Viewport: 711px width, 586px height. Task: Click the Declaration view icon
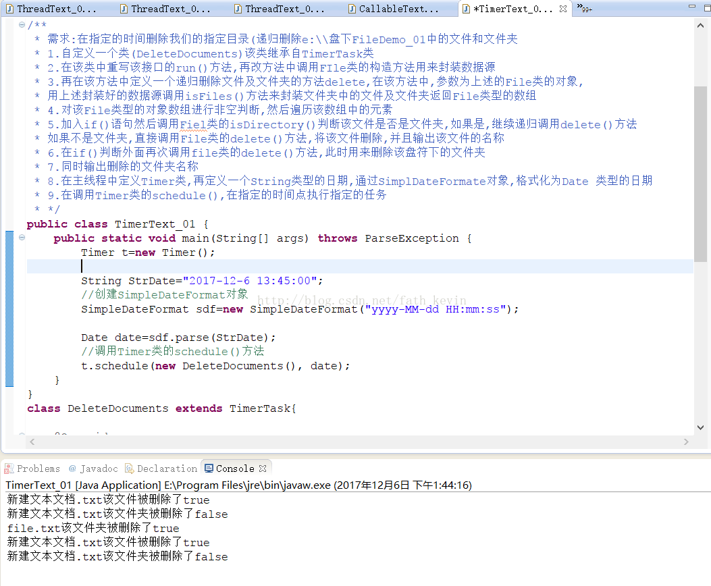pyautogui.click(x=129, y=469)
